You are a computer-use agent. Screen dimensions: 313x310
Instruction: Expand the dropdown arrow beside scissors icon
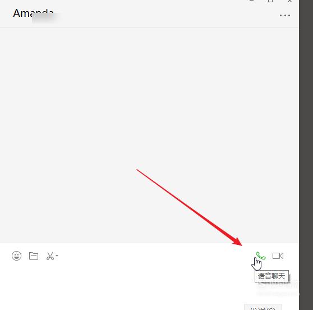click(57, 256)
